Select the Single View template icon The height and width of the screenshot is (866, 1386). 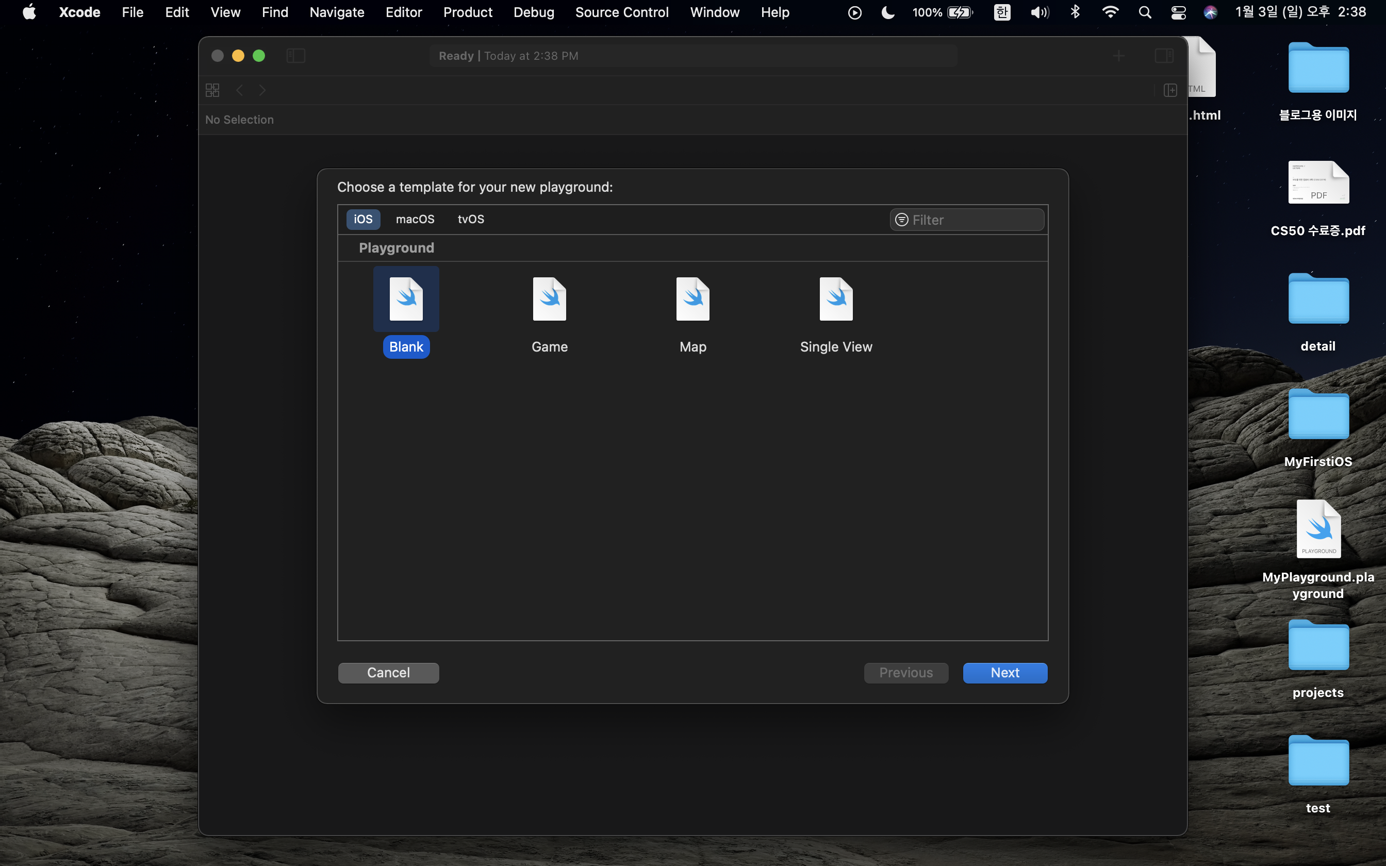point(836,299)
